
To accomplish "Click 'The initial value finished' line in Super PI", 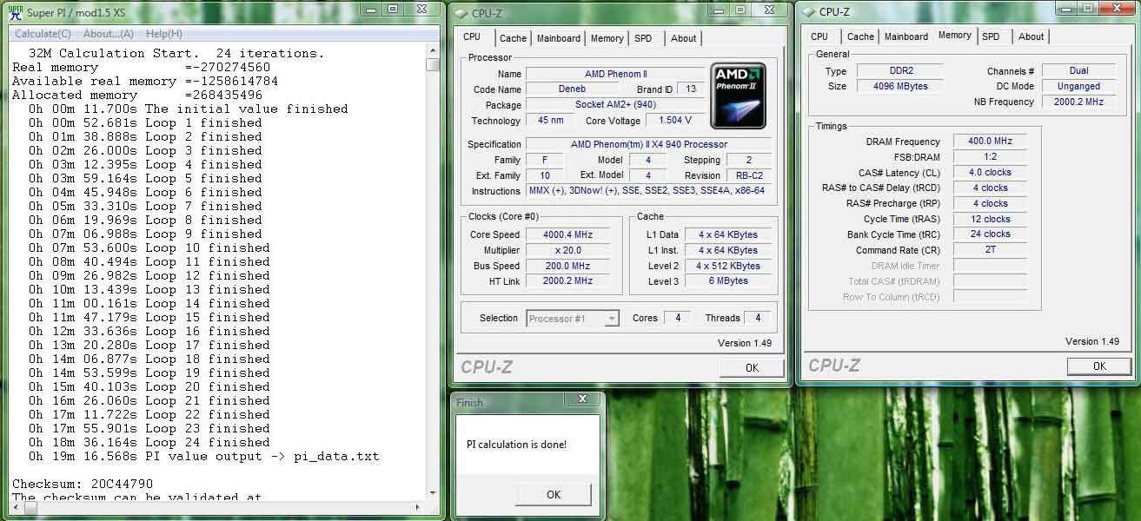I will [188, 109].
